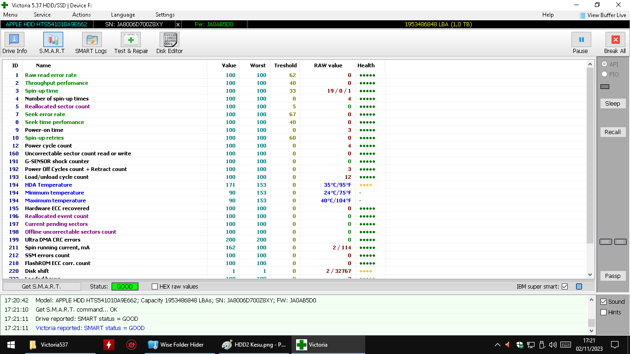
Task: Open the Settings menu
Action: (165, 15)
